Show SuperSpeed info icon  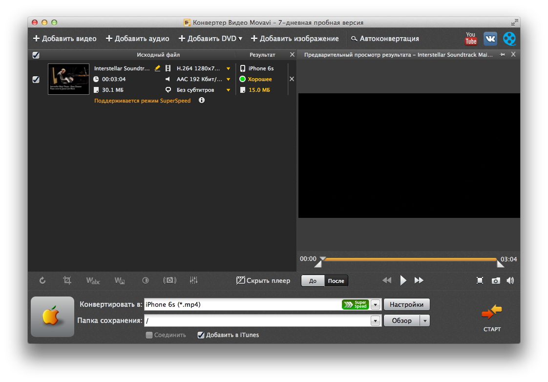pos(202,100)
